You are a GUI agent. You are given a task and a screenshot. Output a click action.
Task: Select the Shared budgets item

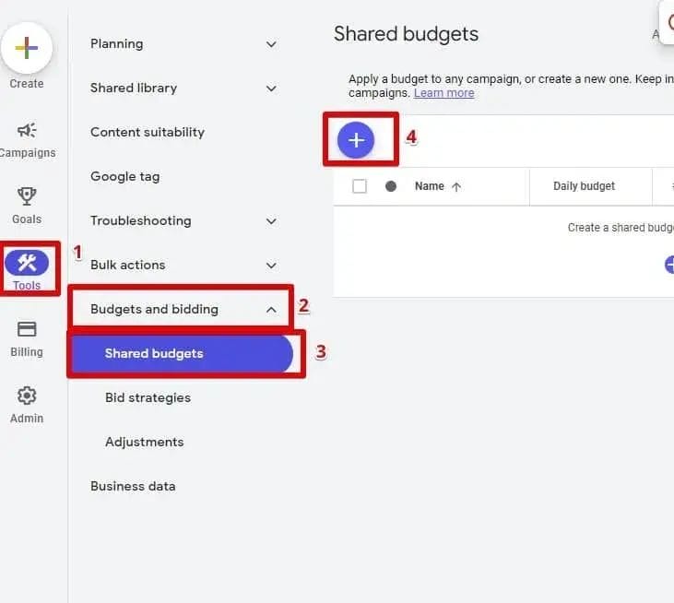pos(183,354)
